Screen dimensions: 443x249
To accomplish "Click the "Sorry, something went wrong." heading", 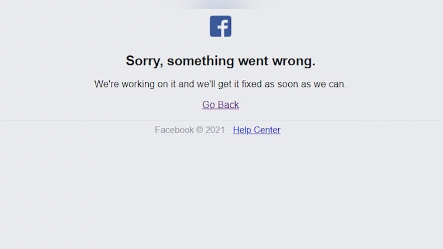I will tap(221, 61).
